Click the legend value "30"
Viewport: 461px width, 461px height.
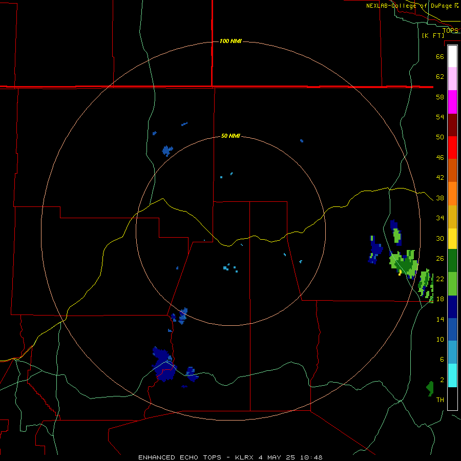tap(440, 238)
